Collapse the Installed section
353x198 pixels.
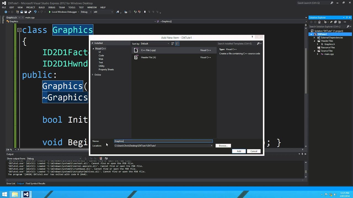coord(93,43)
